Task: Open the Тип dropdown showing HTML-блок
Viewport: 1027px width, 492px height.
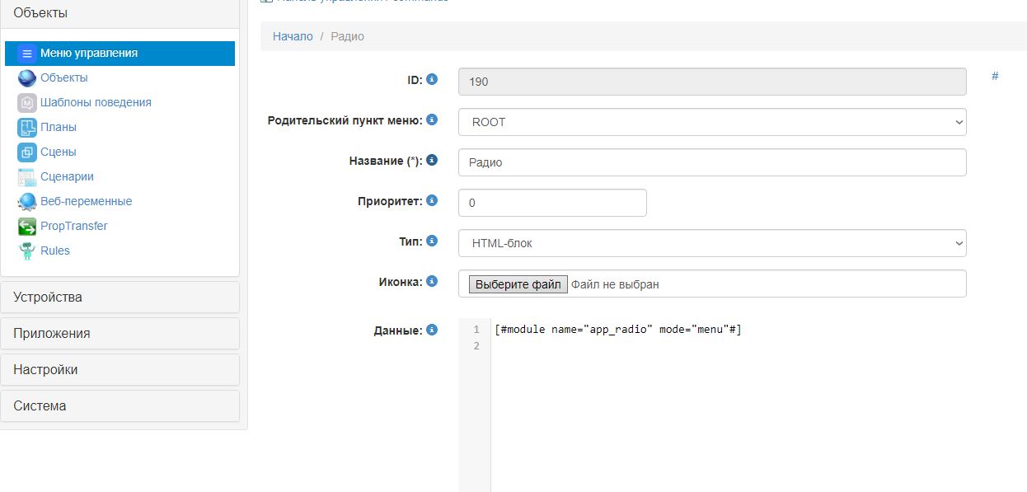Action: 712,243
